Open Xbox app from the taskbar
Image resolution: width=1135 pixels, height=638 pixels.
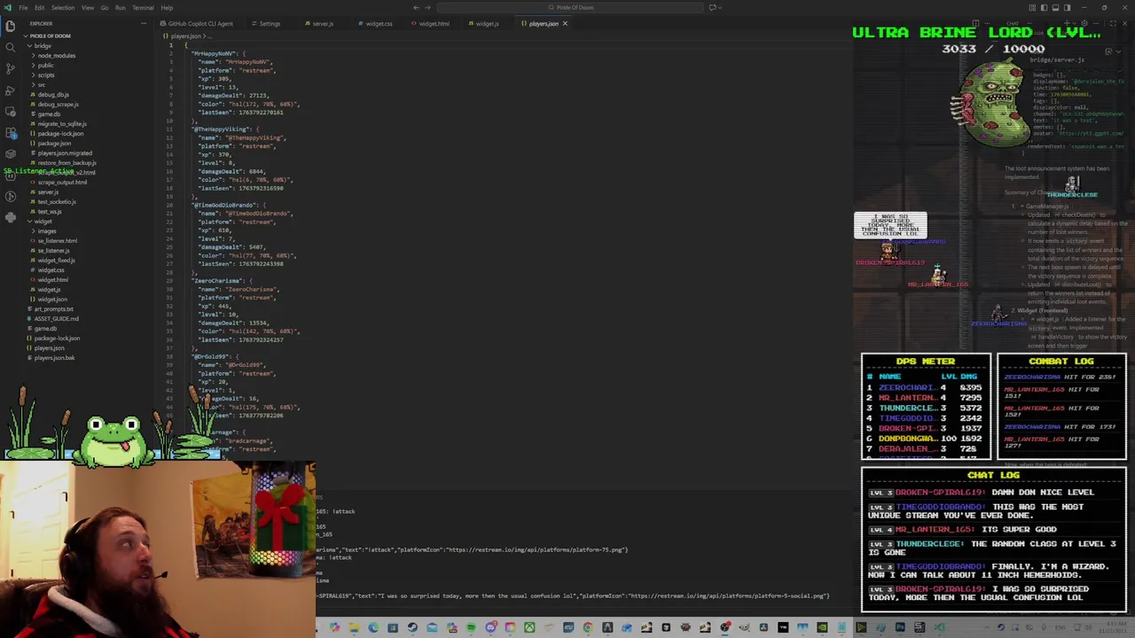[530, 628]
